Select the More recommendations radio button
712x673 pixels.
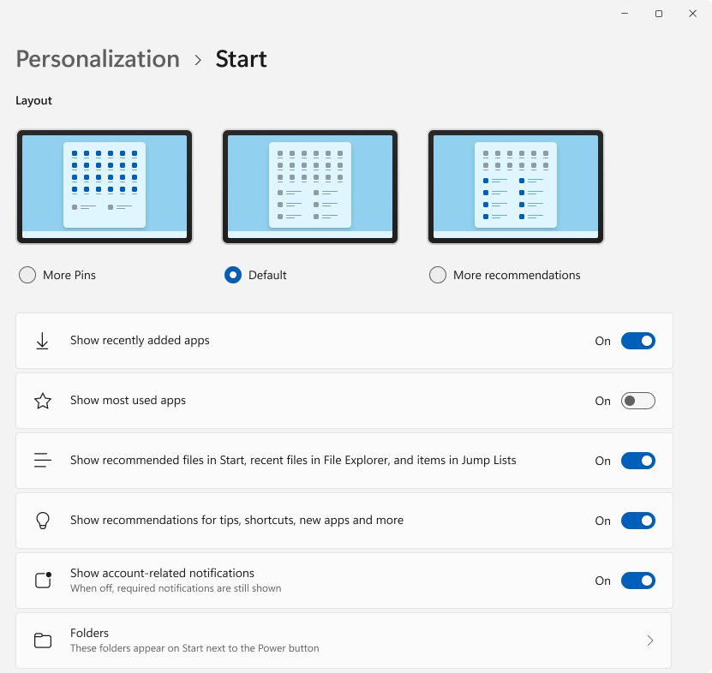[x=437, y=275]
